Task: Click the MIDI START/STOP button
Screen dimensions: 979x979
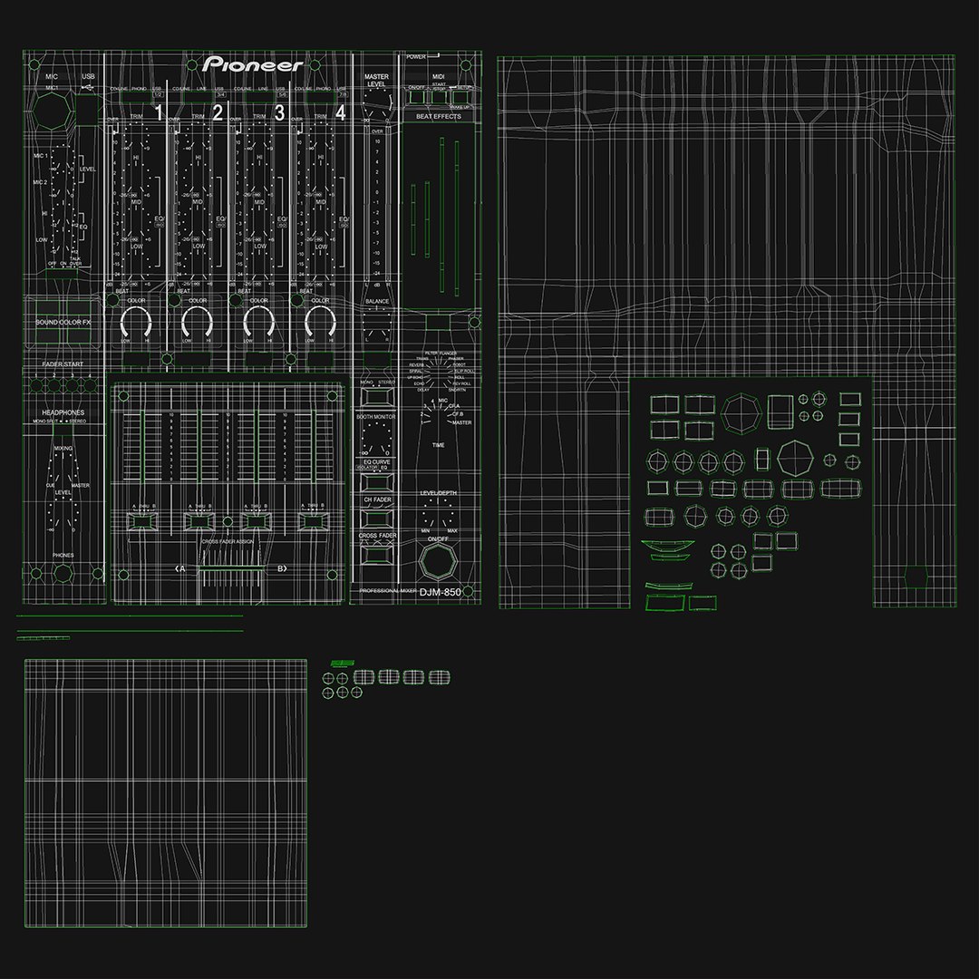Action: [x=439, y=97]
